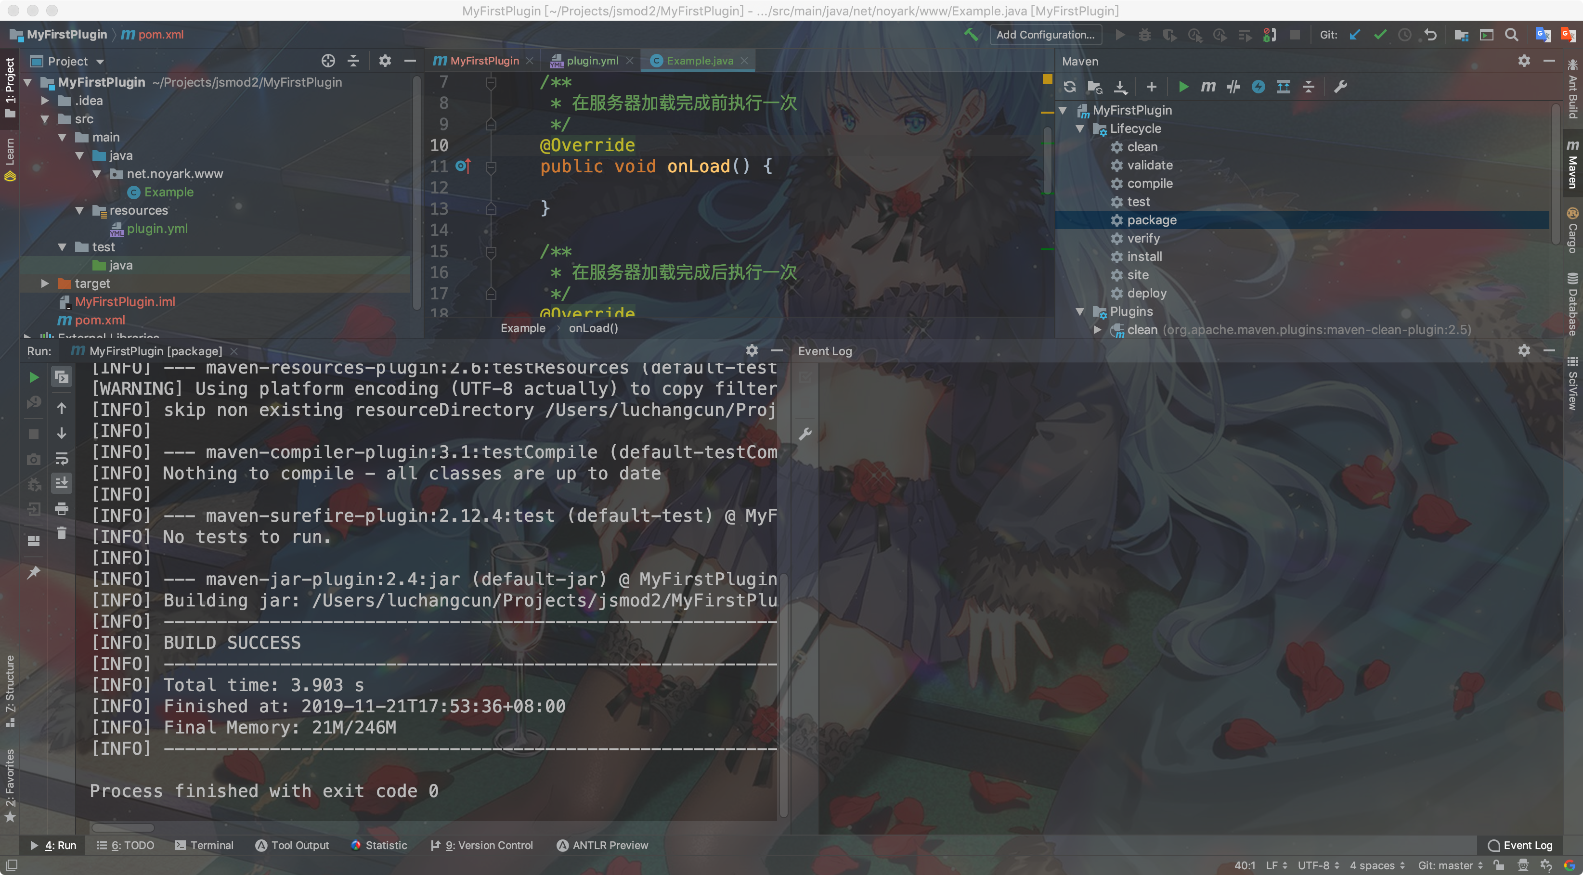Click Execute Maven Goal icon
This screenshot has height=875, width=1583.
[1207, 87]
